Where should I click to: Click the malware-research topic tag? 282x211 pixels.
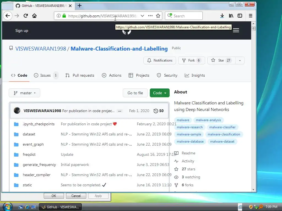point(189,127)
